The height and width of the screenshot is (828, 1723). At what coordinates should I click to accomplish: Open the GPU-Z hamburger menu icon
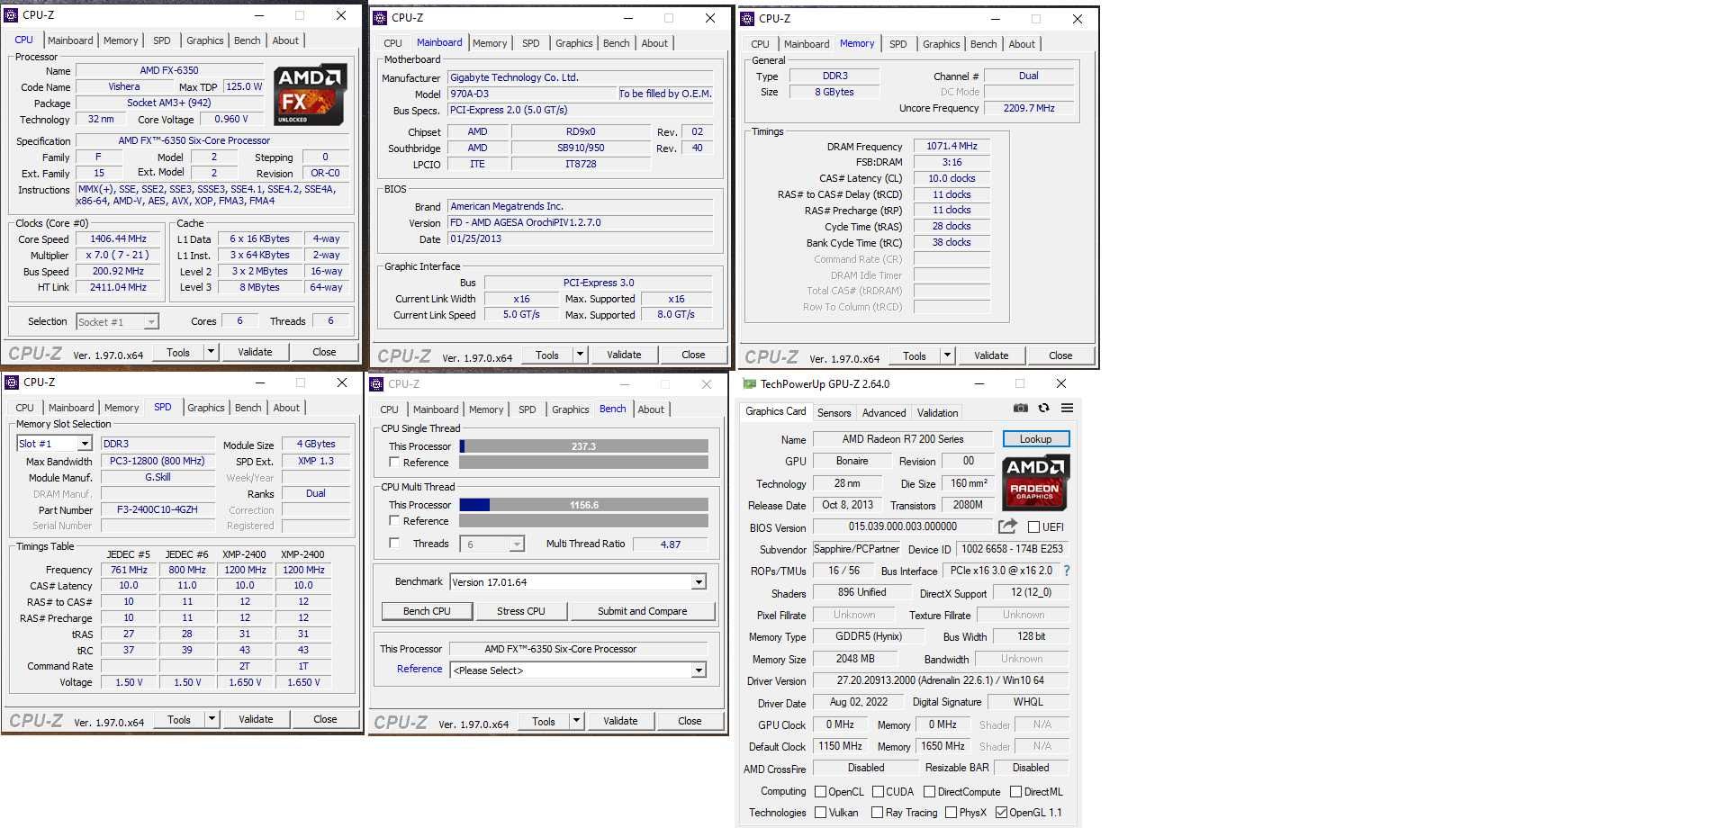click(x=1067, y=408)
